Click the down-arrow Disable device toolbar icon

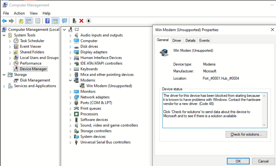(89, 21)
